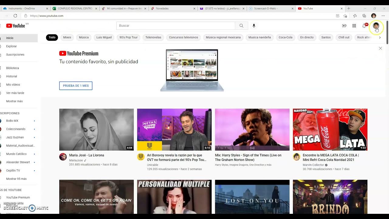Viewport: 389px width, 219px height.
Task: Open the browser profile avatar icon
Action: tap(374, 16)
